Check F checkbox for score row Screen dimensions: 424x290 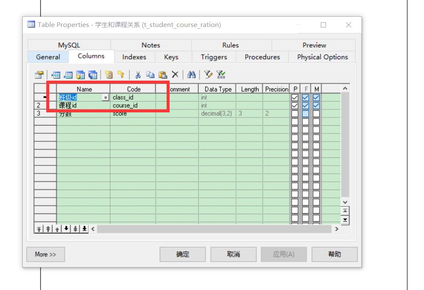pyautogui.click(x=305, y=114)
